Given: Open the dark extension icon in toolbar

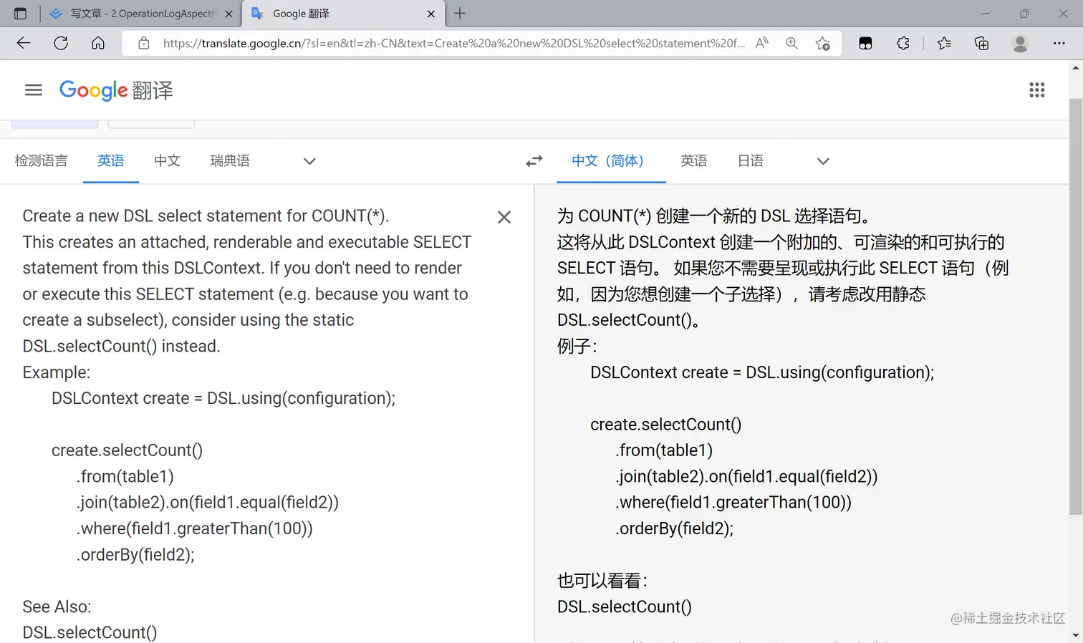Looking at the screenshot, I should point(866,43).
